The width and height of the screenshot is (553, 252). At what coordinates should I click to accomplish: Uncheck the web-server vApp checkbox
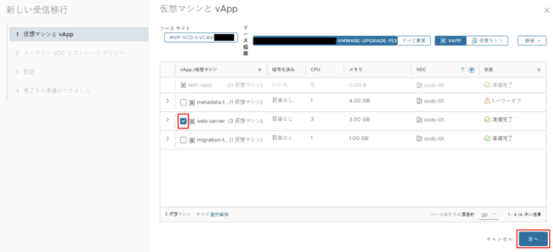[x=183, y=121]
